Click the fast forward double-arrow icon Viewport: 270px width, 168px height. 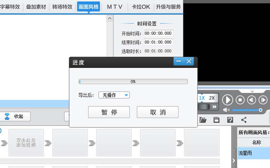pos(215,107)
